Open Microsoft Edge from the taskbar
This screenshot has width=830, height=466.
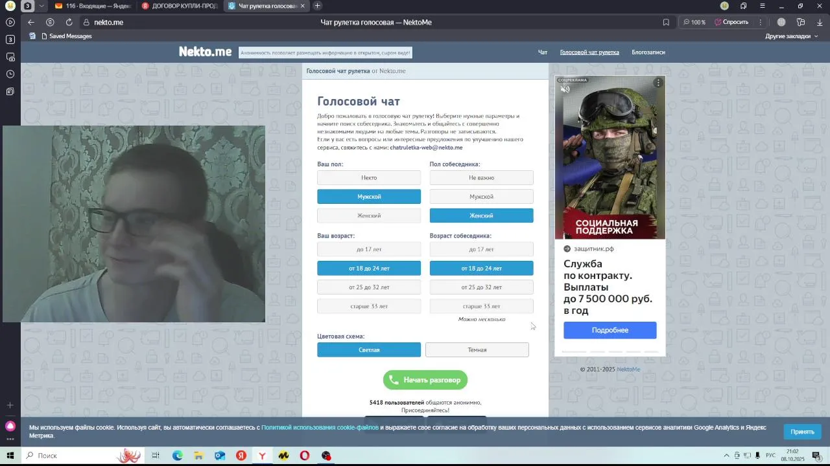[x=178, y=456]
